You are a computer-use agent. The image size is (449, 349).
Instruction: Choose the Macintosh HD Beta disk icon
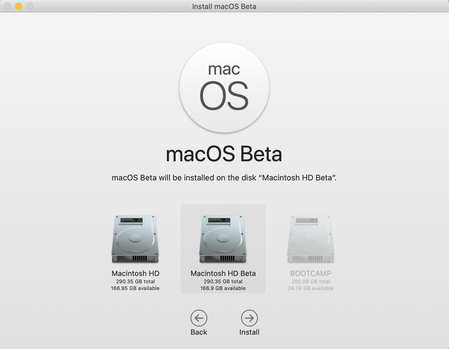coord(223,239)
